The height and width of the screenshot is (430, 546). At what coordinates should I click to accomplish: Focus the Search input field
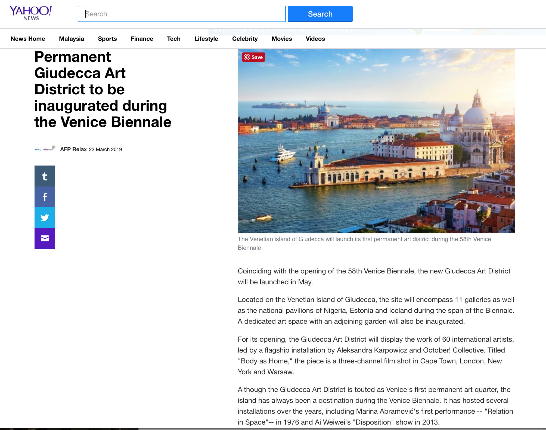click(x=182, y=14)
